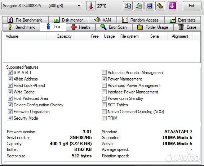Open the Extra tests tab
The height and width of the screenshot is (166, 204).
pyautogui.click(x=182, y=20)
